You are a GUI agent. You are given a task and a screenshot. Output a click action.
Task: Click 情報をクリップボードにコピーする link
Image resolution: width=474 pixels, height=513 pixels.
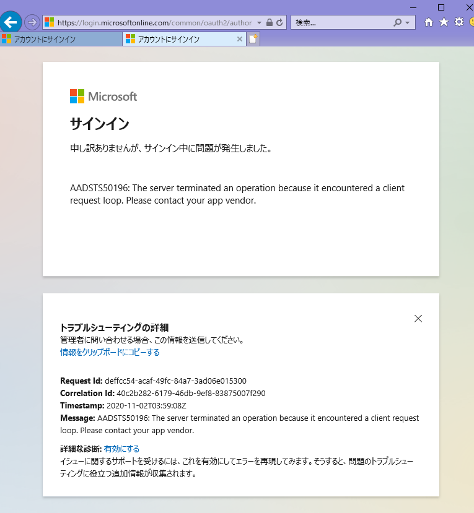tap(110, 352)
